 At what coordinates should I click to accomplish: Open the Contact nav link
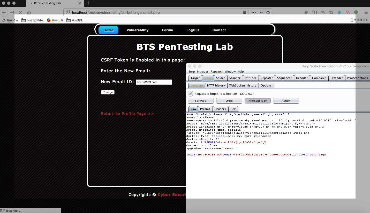[219, 30]
